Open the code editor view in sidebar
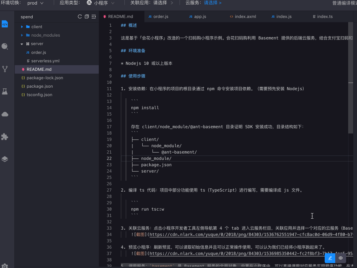 pyautogui.click(x=5, y=24)
